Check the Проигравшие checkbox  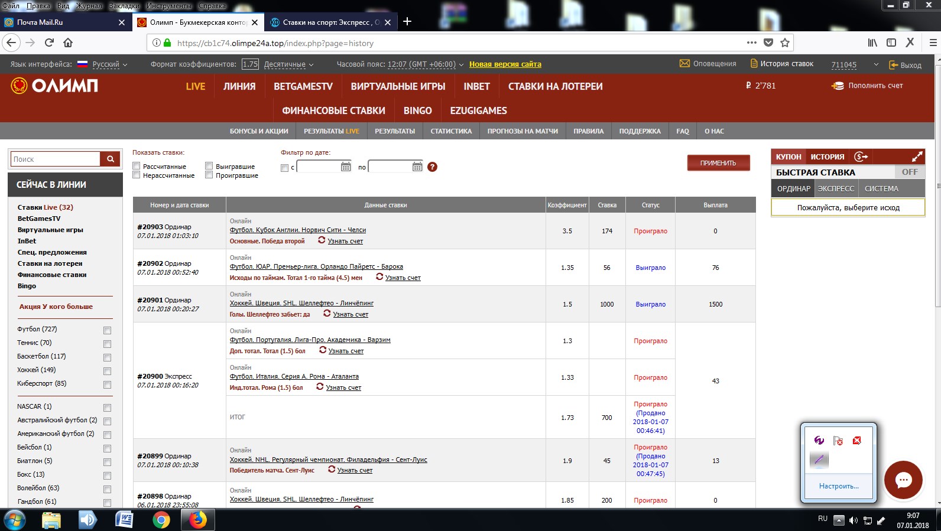[x=209, y=175]
